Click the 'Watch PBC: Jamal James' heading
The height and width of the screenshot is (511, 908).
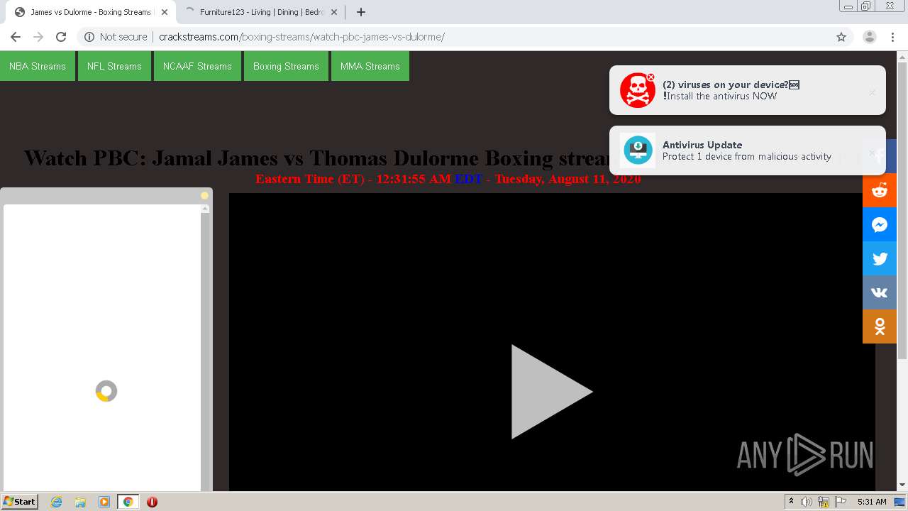tap(318, 158)
